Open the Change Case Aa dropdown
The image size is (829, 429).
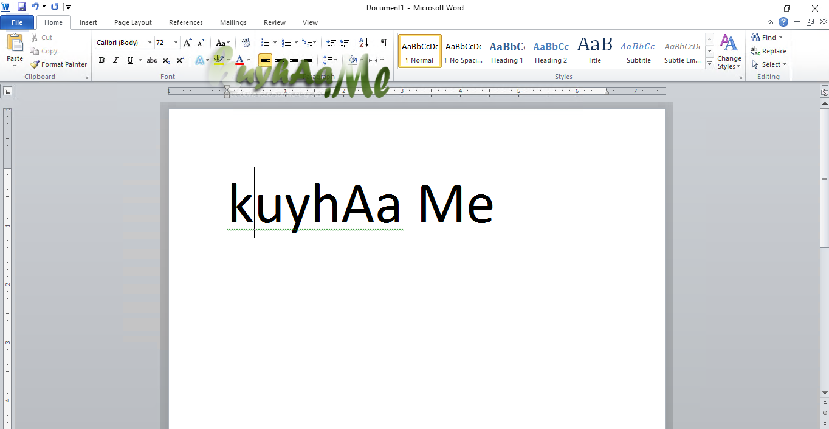(223, 43)
